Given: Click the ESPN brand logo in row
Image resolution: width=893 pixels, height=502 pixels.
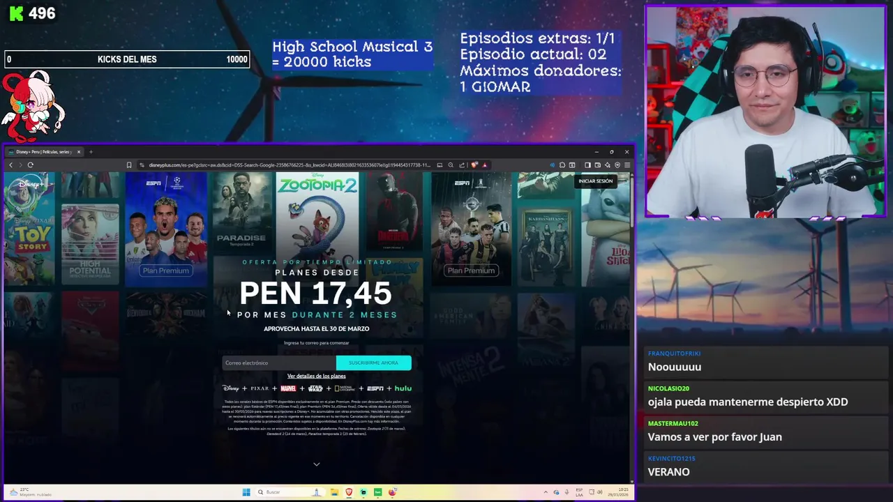Looking at the screenshot, I should (375, 388).
